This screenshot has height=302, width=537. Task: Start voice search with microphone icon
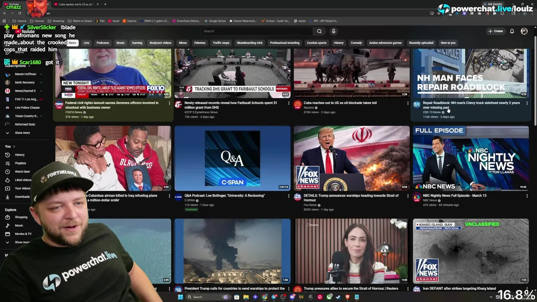(x=334, y=31)
